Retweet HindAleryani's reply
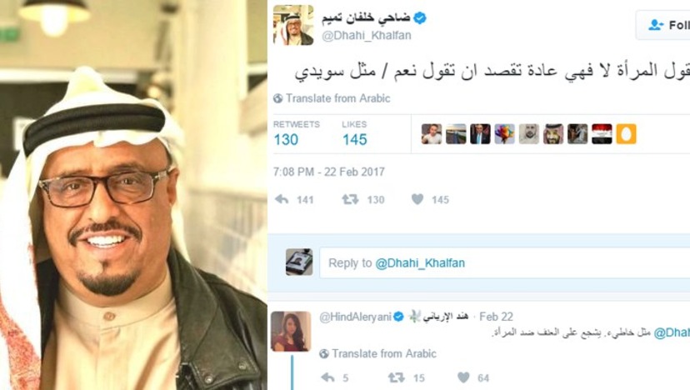Viewport: 690px width, 390px height. tap(396, 377)
